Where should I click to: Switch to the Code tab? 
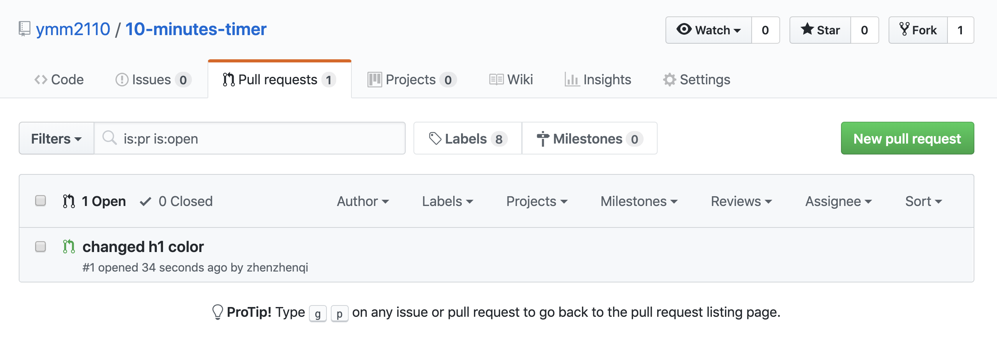59,80
